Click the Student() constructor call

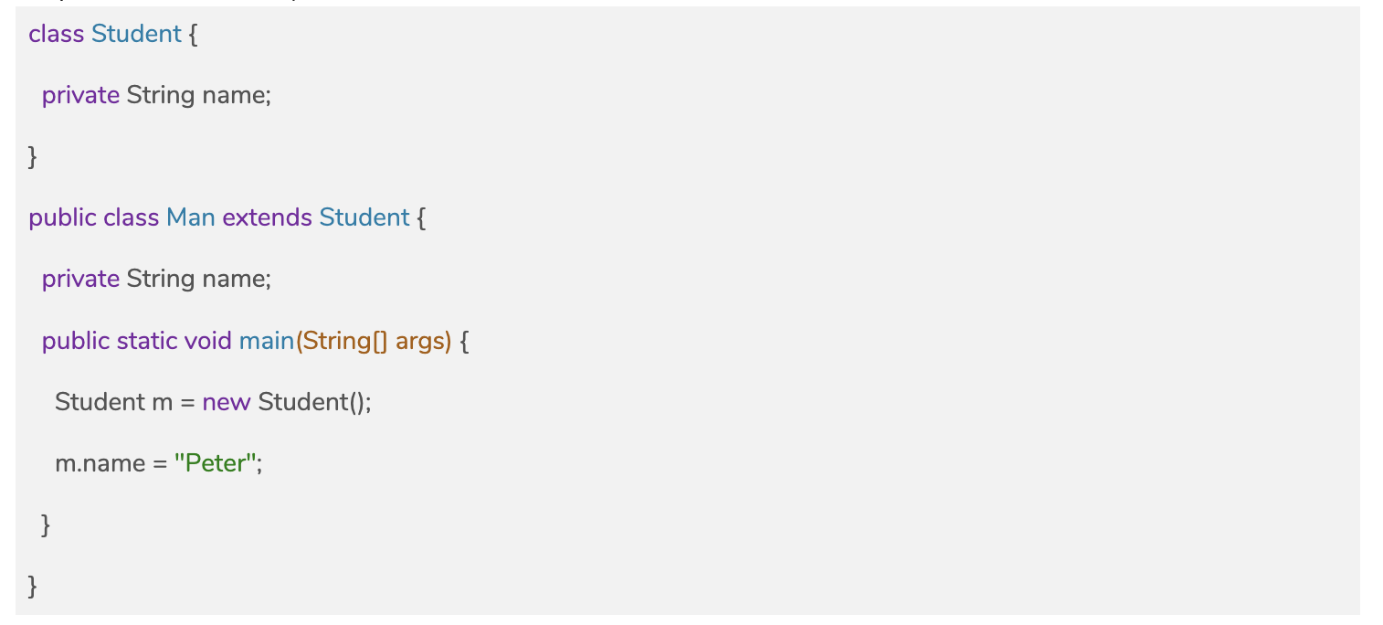(314, 402)
